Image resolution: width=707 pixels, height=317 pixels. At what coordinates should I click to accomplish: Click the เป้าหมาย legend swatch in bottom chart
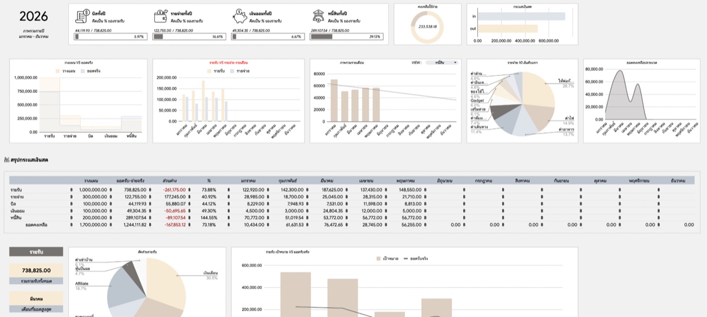378,258
